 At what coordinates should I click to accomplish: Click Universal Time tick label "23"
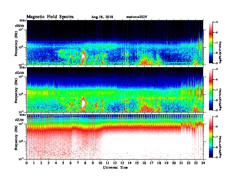coord(196,163)
